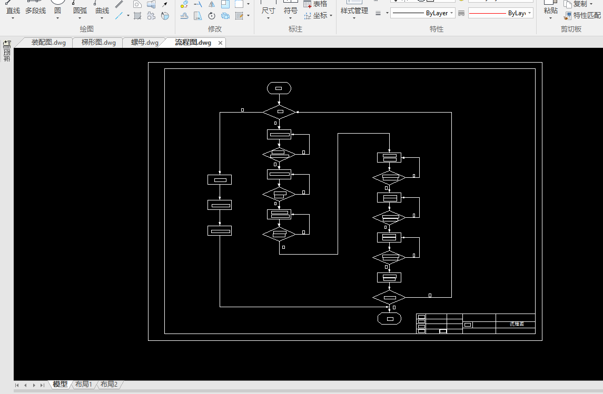This screenshot has width=603, height=394.
Task: Click the offset icon in the 修改 group
Action: point(184,16)
